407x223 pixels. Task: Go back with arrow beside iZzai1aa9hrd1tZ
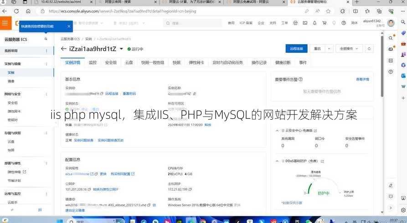point(64,49)
